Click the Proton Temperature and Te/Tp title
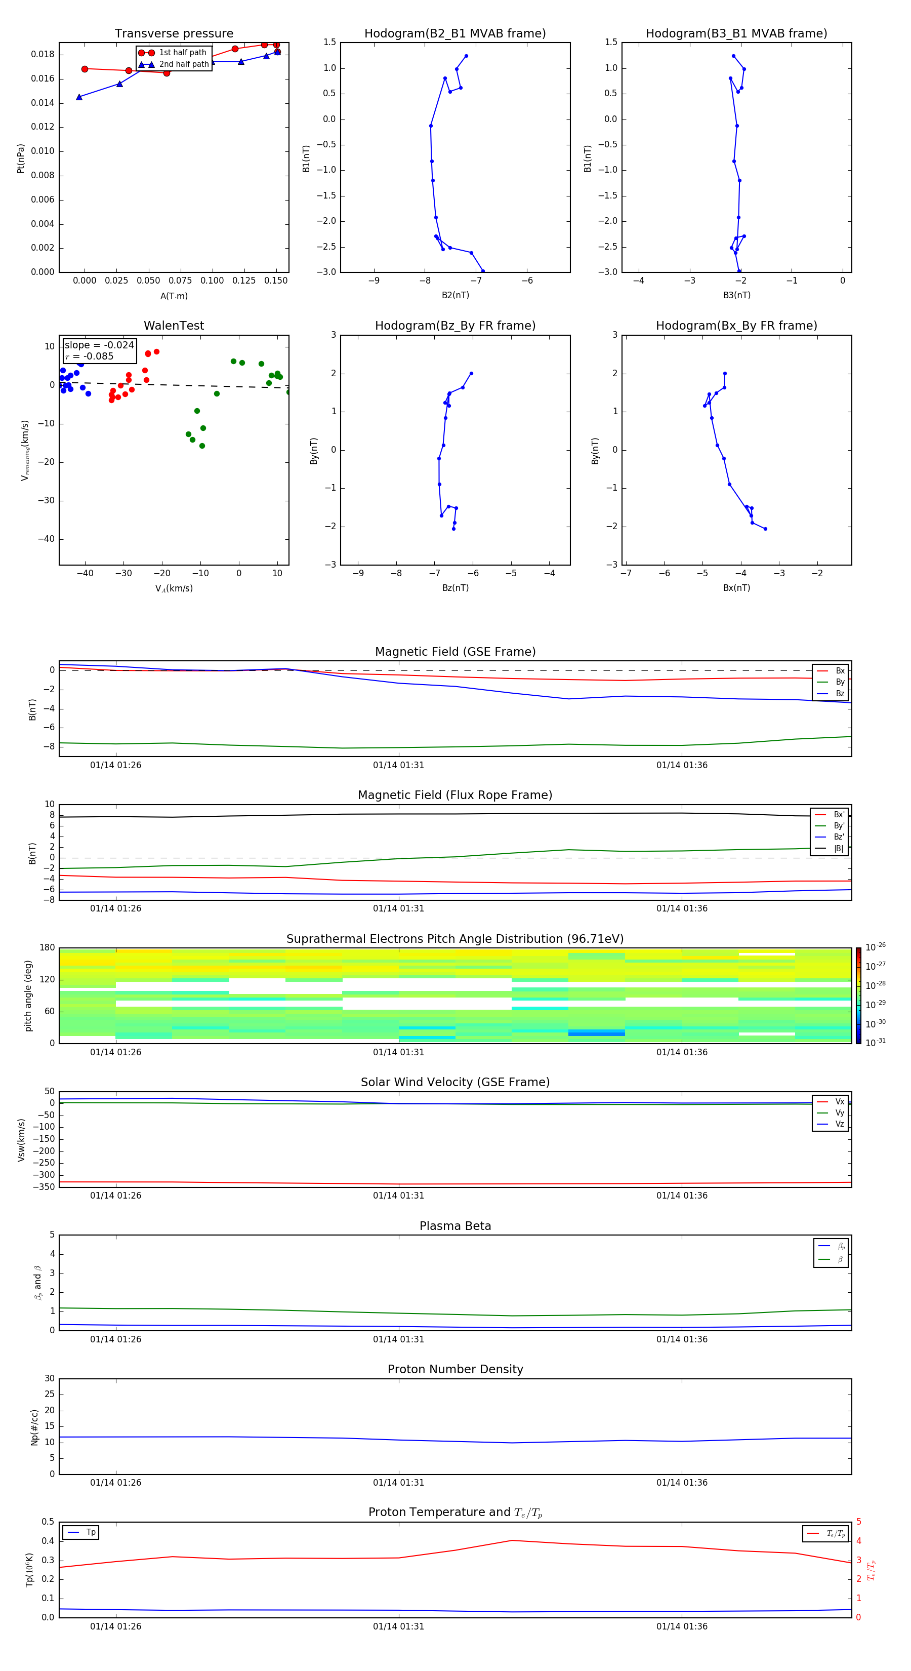 pos(455,1513)
